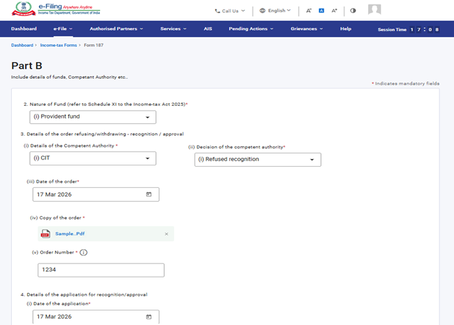Remove the uploaded Sample..Pdf file
Viewport: 454px width, 325px height.
pyautogui.click(x=166, y=234)
